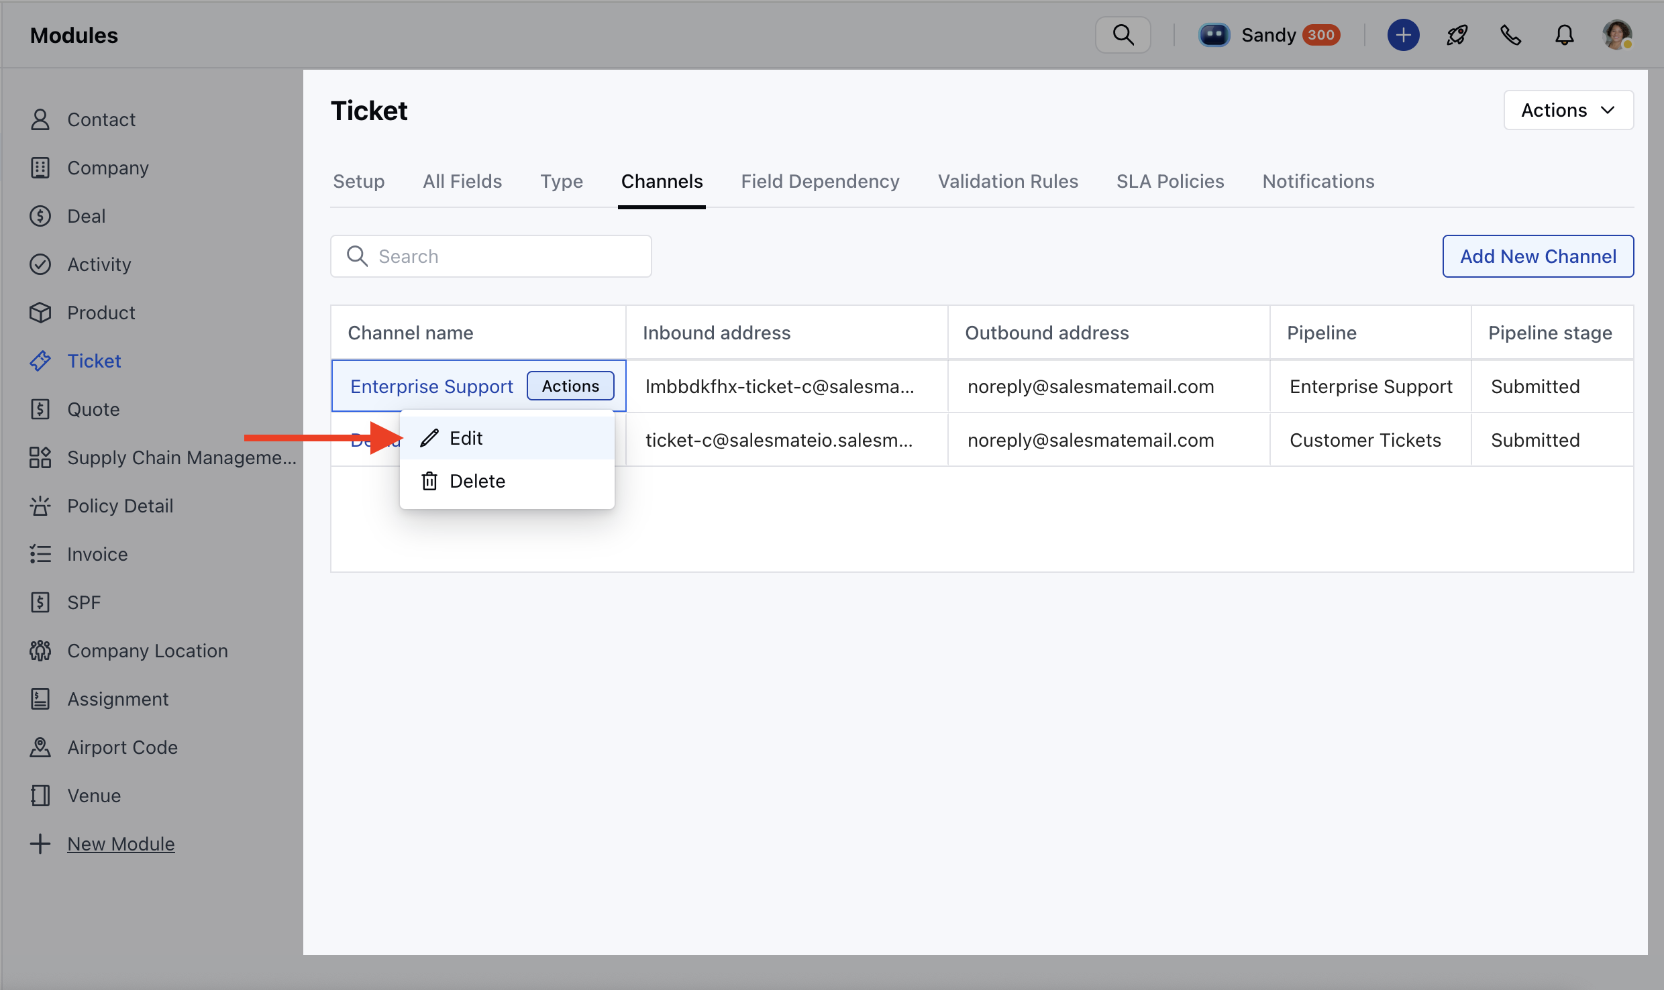Open the Enterprise Support channel name link
The width and height of the screenshot is (1664, 990).
[431, 386]
